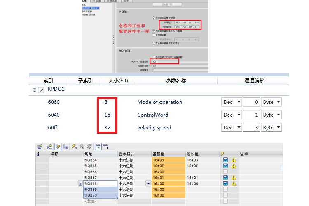Open the display format dropdown for %QB68
The height and width of the screenshot is (206, 309).
(x=148, y=184)
